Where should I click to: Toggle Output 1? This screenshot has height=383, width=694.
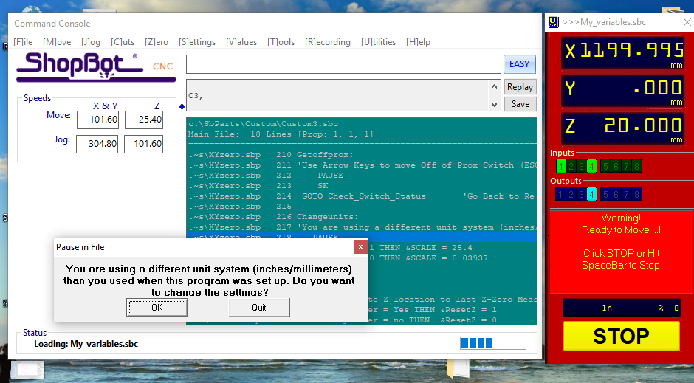click(560, 194)
